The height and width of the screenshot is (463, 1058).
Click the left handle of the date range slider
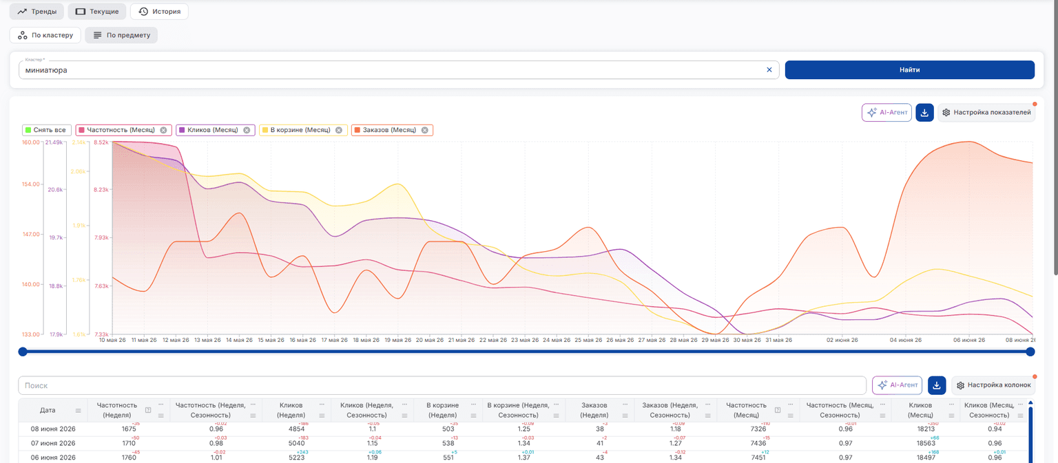[23, 352]
